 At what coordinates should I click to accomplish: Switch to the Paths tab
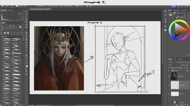(x=175, y=59)
